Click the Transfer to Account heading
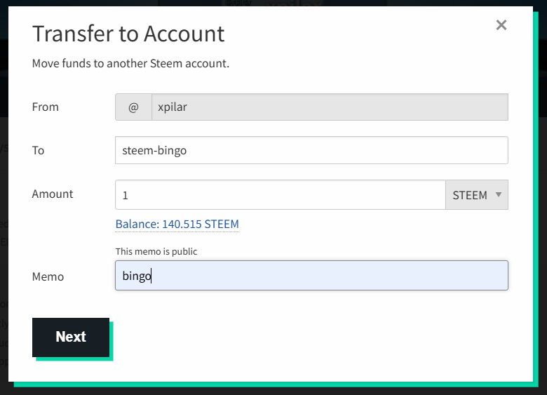Image resolution: width=547 pixels, height=395 pixels. click(128, 34)
